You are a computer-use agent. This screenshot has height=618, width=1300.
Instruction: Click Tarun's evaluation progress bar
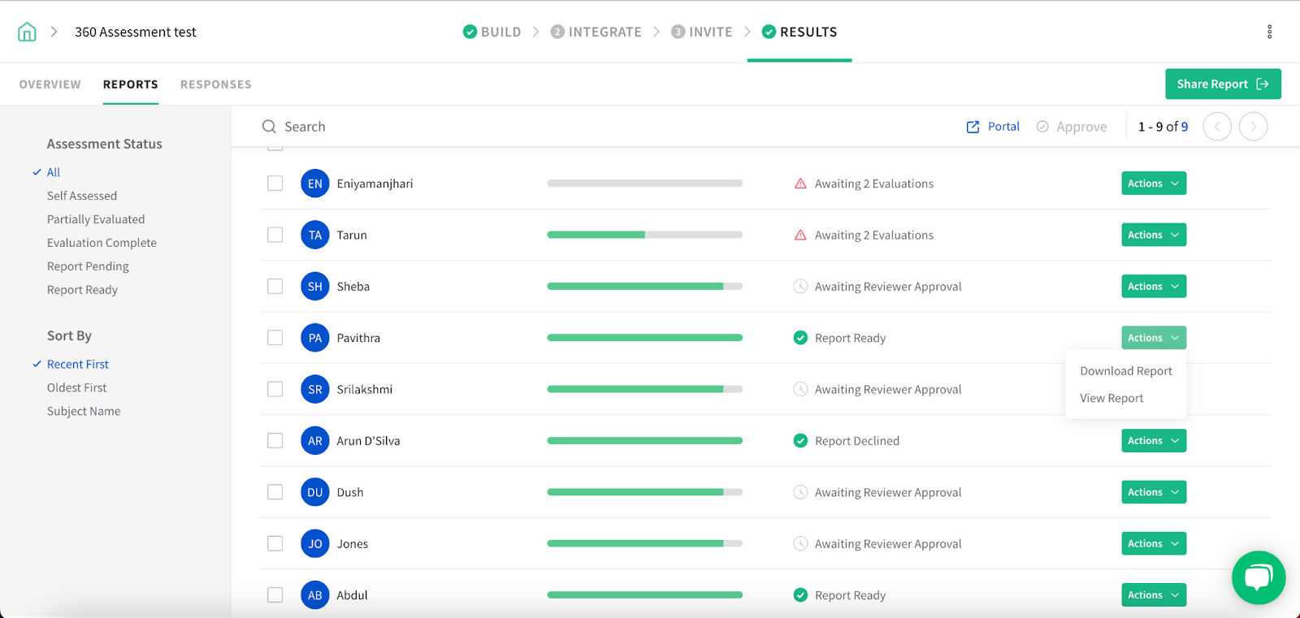(645, 235)
